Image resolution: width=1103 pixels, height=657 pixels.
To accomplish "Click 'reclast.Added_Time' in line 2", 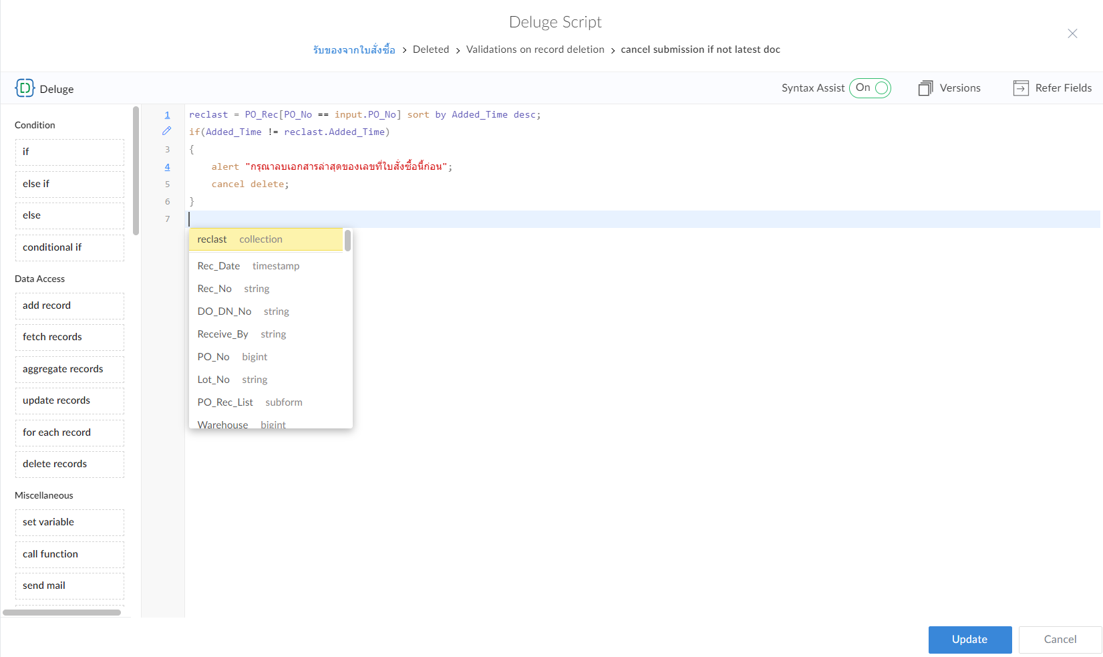I will 335,132.
